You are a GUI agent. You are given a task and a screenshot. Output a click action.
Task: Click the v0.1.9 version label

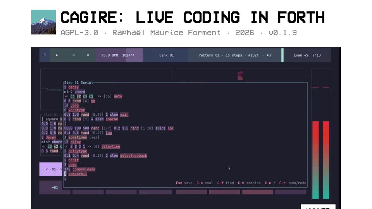tap(282, 33)
